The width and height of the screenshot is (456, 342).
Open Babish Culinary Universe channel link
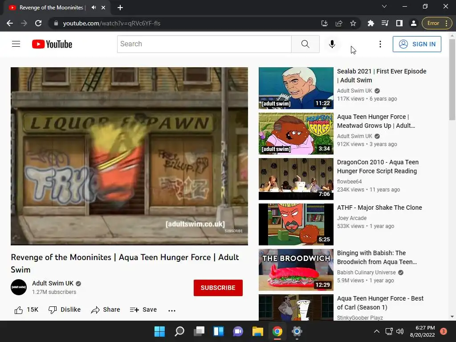(x=366, y=273)
